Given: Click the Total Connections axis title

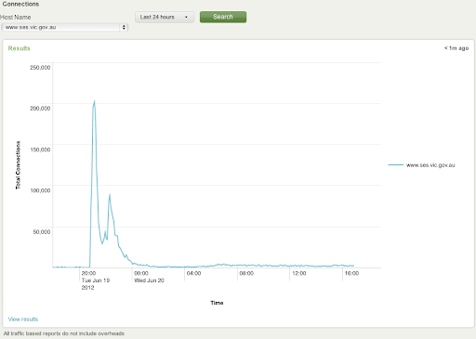Looking at the screenshot, I should pos(18,165).
